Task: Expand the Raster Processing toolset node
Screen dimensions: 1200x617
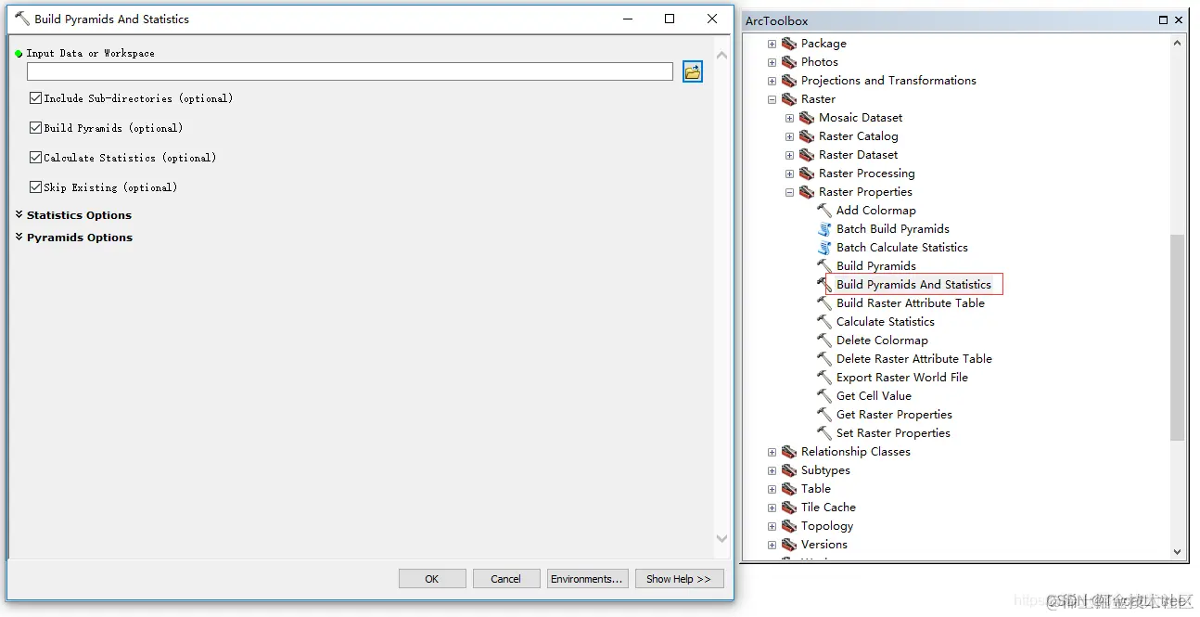Action: [789, 174]
